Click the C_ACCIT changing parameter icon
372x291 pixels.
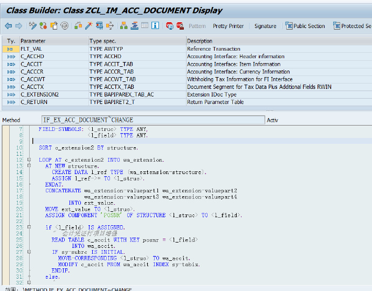coord(11,64)
